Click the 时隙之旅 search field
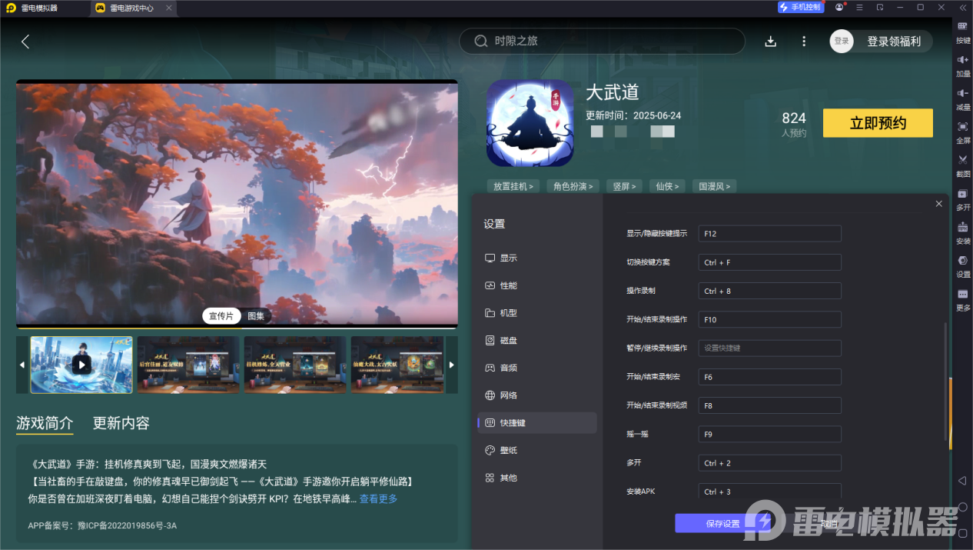Screen dimensions: 973x550 pyautogui.click(x=602, y=42)
